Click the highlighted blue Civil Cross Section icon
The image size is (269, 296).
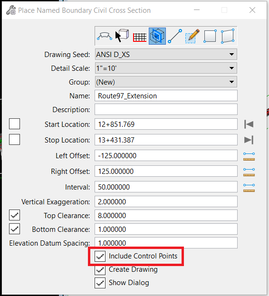click(157, 36)
